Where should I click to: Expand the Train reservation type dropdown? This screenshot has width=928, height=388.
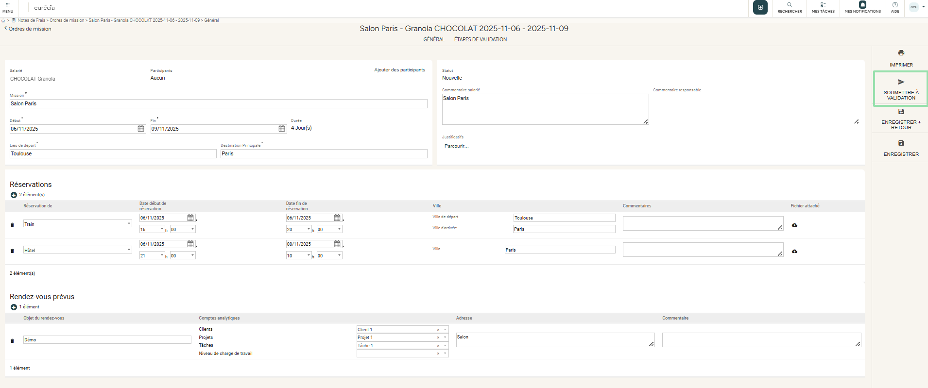(129, 224)
